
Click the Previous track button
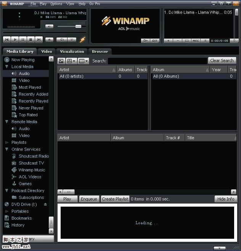(x=7, y=39)
